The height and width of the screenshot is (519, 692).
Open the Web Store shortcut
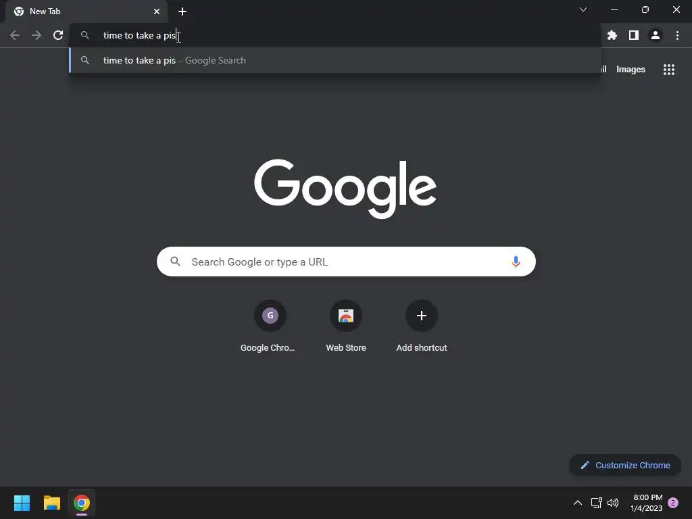346,326
